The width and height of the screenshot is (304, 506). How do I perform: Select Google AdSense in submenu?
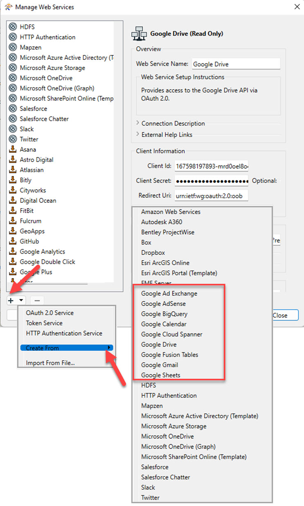(x=163, y=304)
